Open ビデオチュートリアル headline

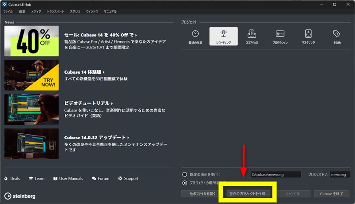tap(88, 103)
